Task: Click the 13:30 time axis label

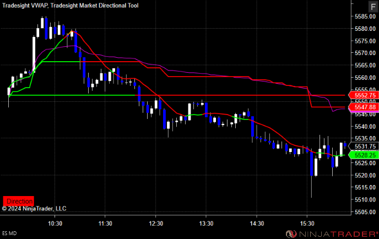Action: [206, 224]
